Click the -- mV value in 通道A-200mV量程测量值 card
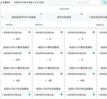Image resolution: width=107 pixels, height=99 pixels. point(16,39)
